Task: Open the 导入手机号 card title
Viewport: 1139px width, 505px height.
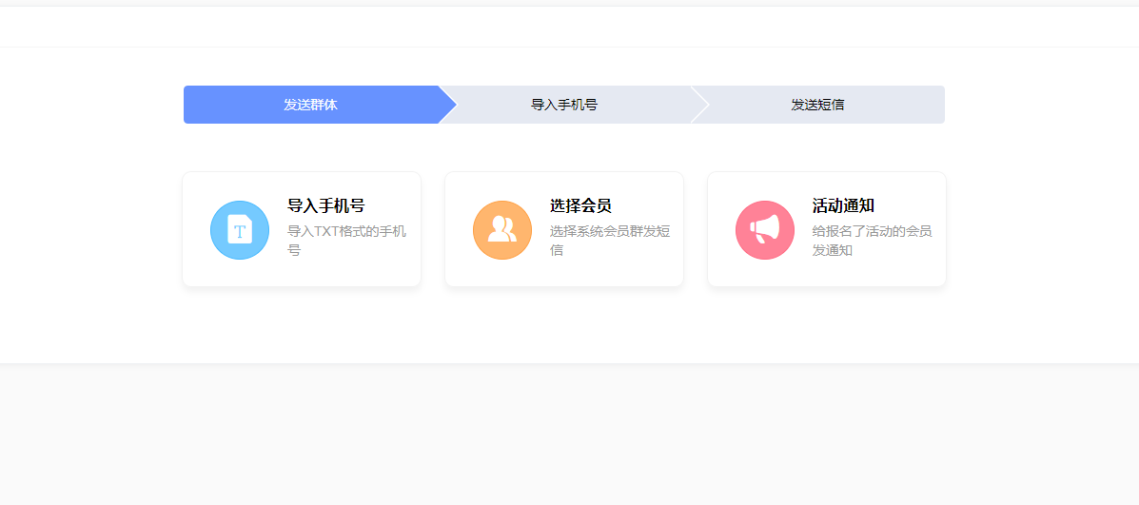Action: point(326,205)
